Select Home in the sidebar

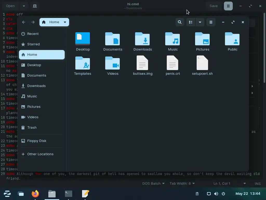click(42, 55)
